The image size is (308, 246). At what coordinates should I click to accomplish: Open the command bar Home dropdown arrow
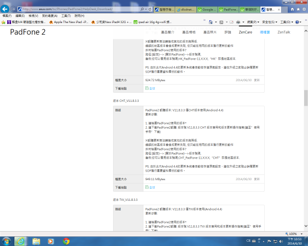216,22
